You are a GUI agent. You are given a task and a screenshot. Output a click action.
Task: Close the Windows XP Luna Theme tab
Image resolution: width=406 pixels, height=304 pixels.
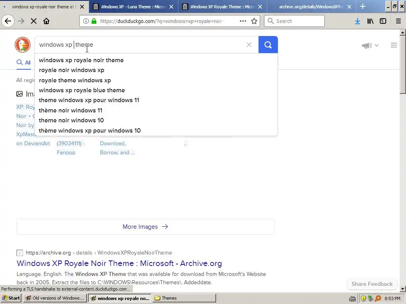[171, 7]
